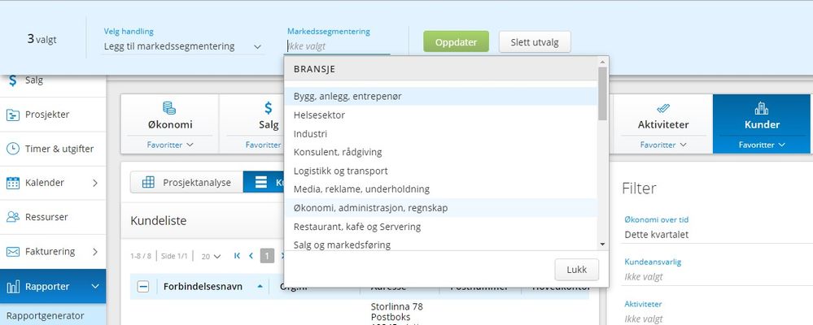Expand Favoritter under Økonomi

pos(169,145)
